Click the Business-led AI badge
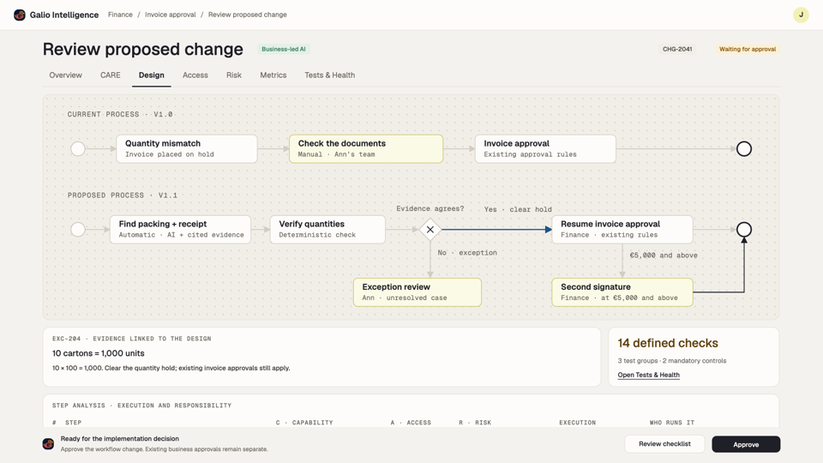 284,49
